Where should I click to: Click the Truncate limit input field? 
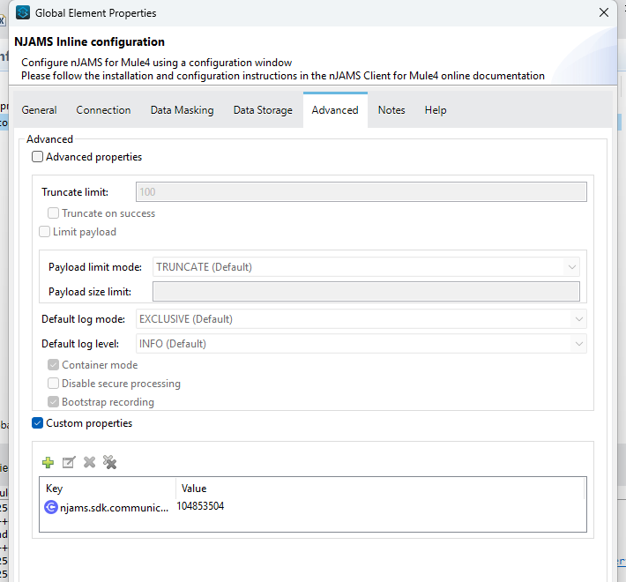tap(361, 192)
